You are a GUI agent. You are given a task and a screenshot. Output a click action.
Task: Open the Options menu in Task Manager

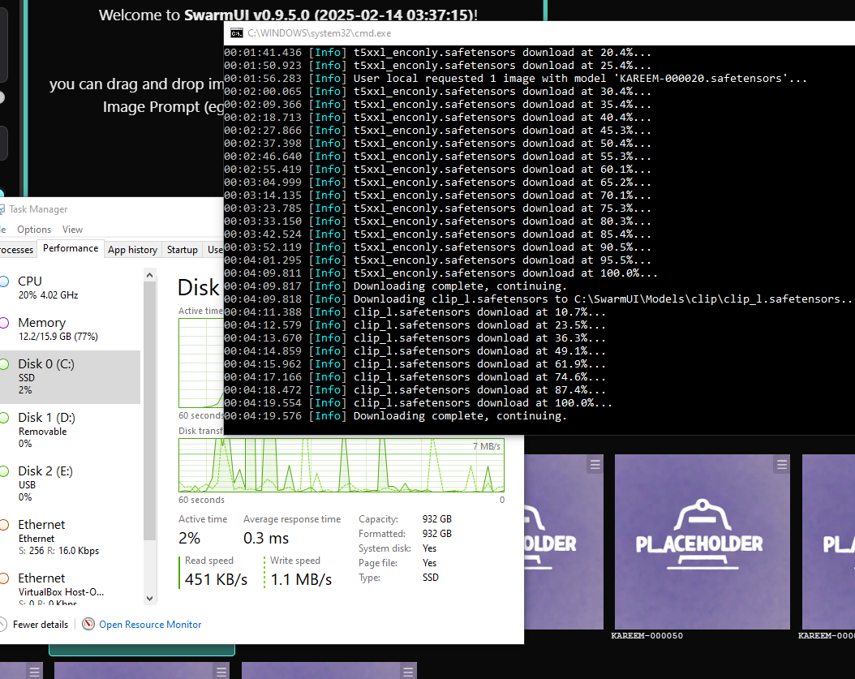(34, 230)
